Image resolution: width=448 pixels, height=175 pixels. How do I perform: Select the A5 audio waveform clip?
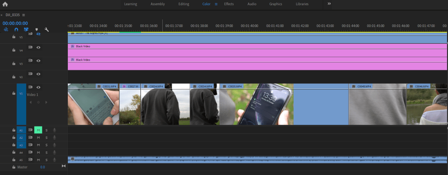257,160
